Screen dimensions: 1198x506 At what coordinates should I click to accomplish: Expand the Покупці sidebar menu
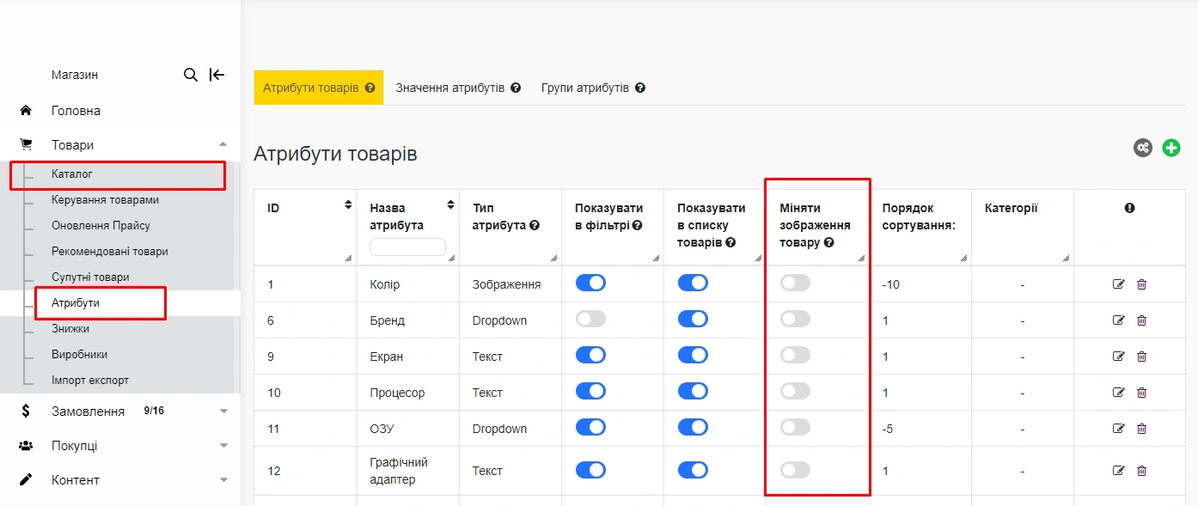click(x=223, y=446)
